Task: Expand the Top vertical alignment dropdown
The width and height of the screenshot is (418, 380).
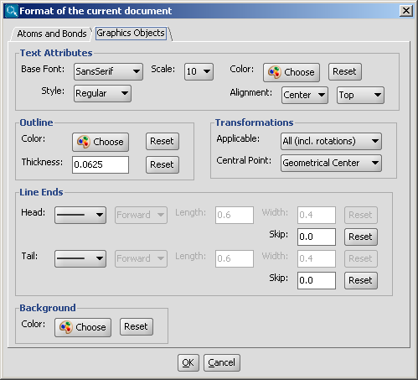Action: (360, 95)
